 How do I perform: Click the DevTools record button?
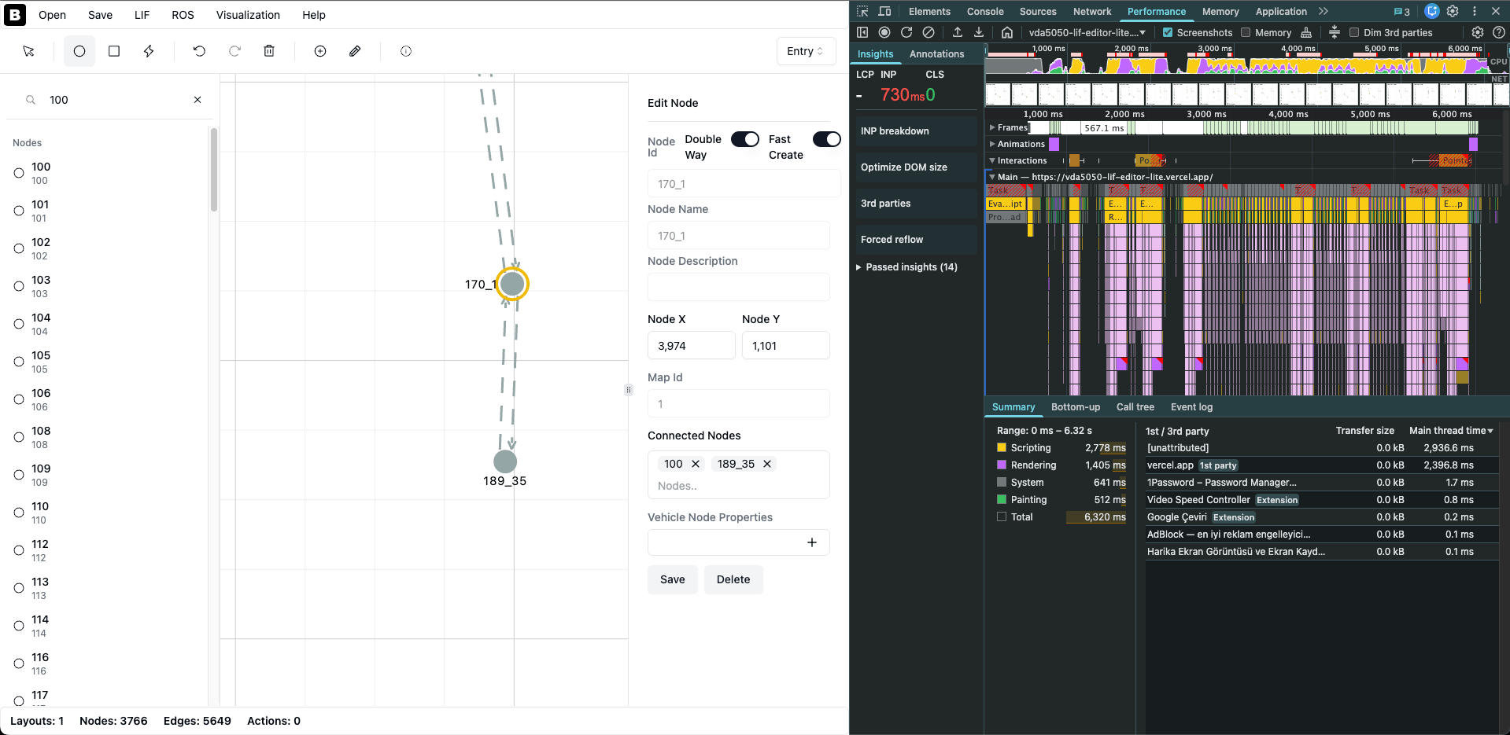(884, 32)
